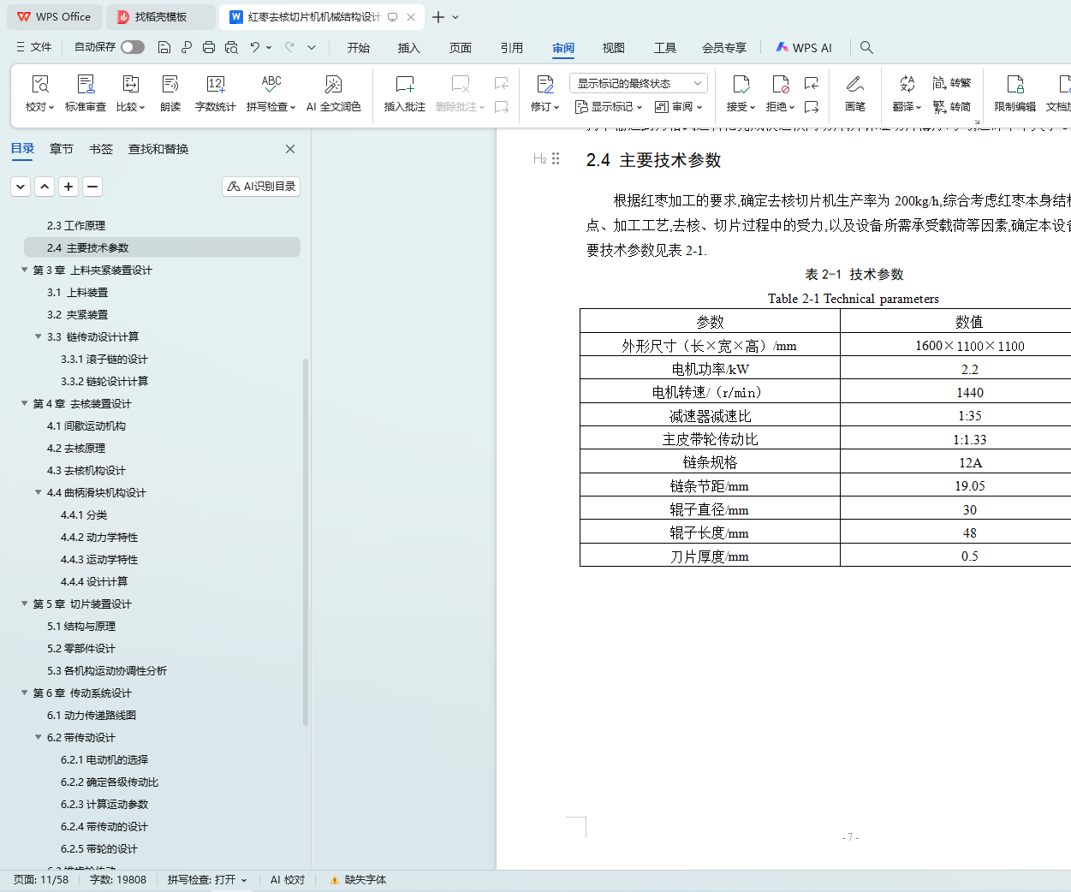Open the 显示标记的最终状态 dropdown
The width and height of the screenshot is (1071, 892).
click(x=638, y=83)
